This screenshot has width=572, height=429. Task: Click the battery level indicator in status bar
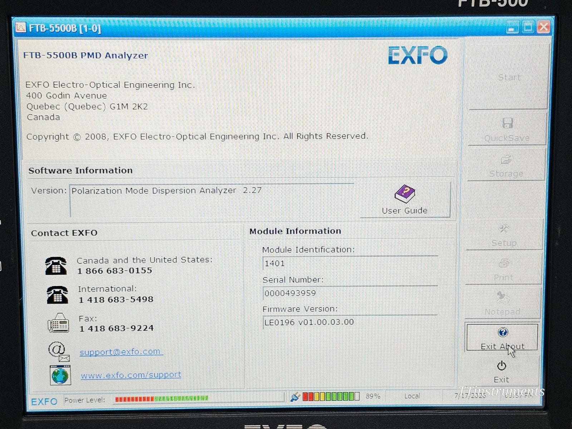point(331,396)
